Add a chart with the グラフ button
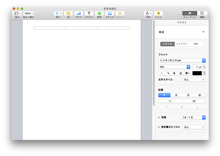 (x=79, y=14)
